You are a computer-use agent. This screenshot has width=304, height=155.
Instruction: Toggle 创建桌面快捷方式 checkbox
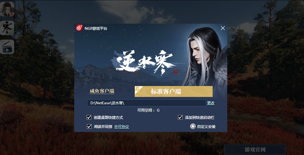[x=89, y=117]
